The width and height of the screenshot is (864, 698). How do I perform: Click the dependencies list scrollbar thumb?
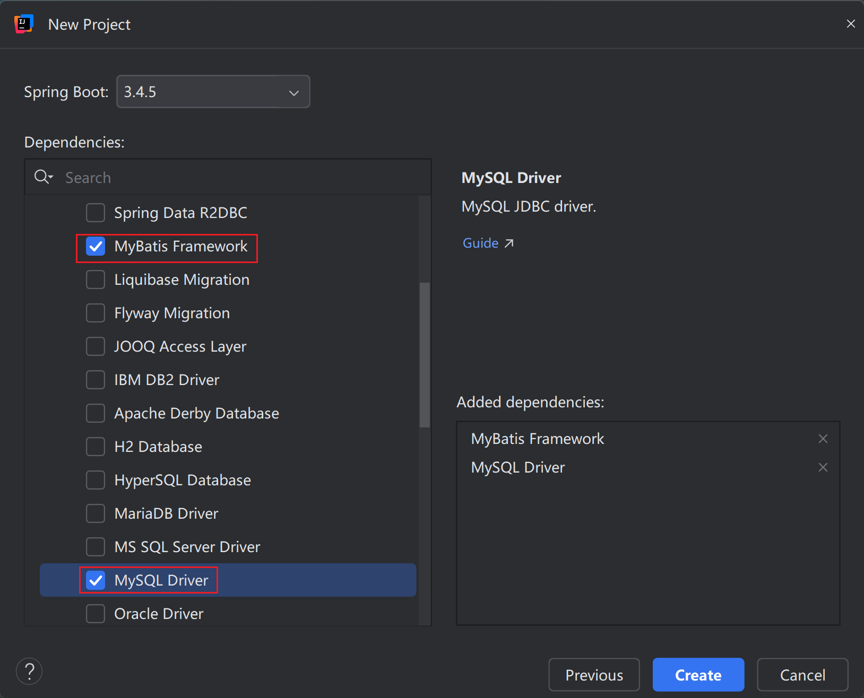425,354
